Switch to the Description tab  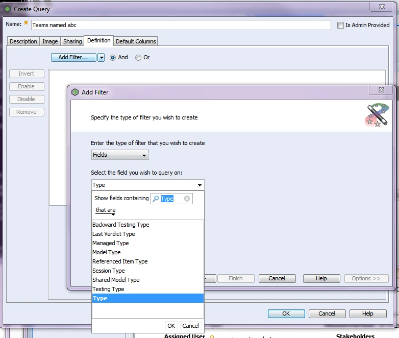pos(23,41)
